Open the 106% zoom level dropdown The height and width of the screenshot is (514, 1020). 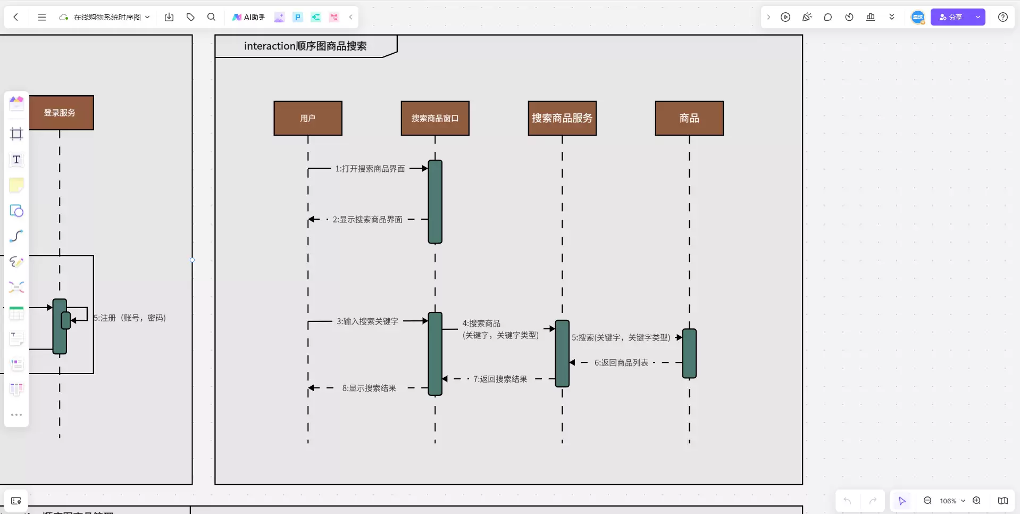952,501
